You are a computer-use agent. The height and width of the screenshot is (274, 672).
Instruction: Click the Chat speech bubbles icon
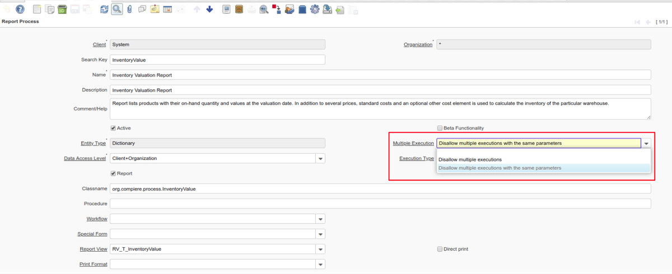pos(142,10)
